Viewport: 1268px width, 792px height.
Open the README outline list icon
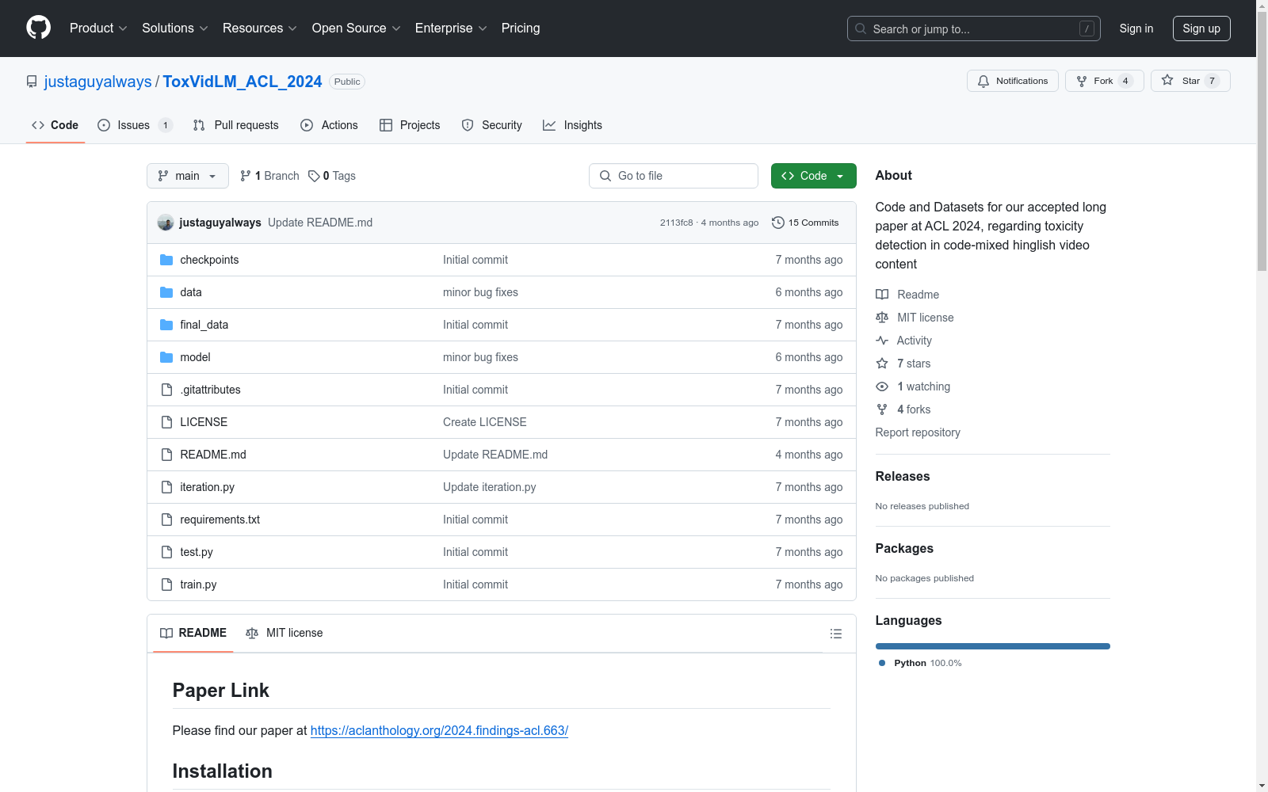[836, 634]
